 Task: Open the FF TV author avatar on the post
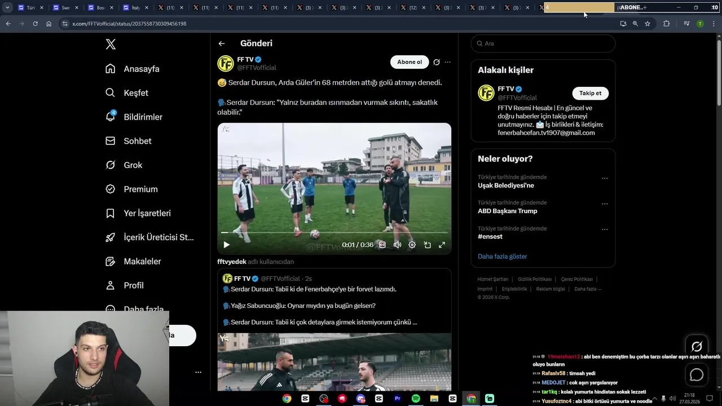[x=226, y=63]
